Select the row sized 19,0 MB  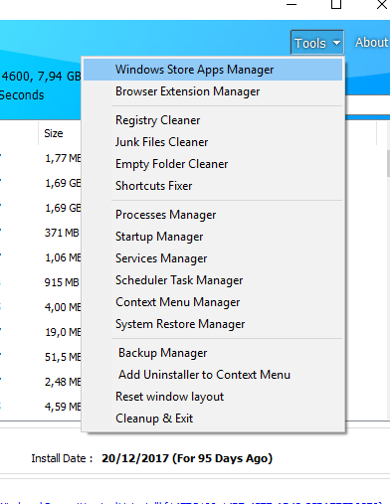tap(63, 332)
